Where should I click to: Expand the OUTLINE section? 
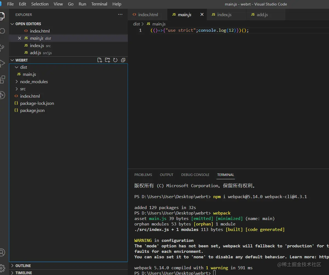pyautogui.click(x=23, y=266)
